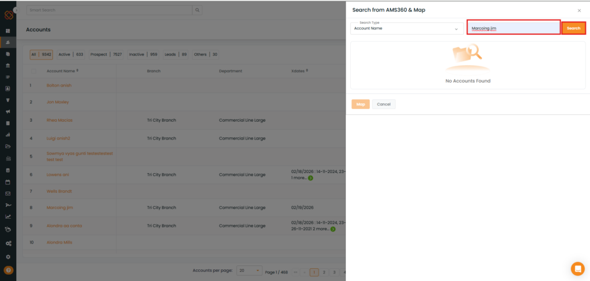Image resolution: width=590 pixels, height=281 pixels.
Task: Open the megaphone campaigns icon in sidebar
Action: click(x=8, y=111)
